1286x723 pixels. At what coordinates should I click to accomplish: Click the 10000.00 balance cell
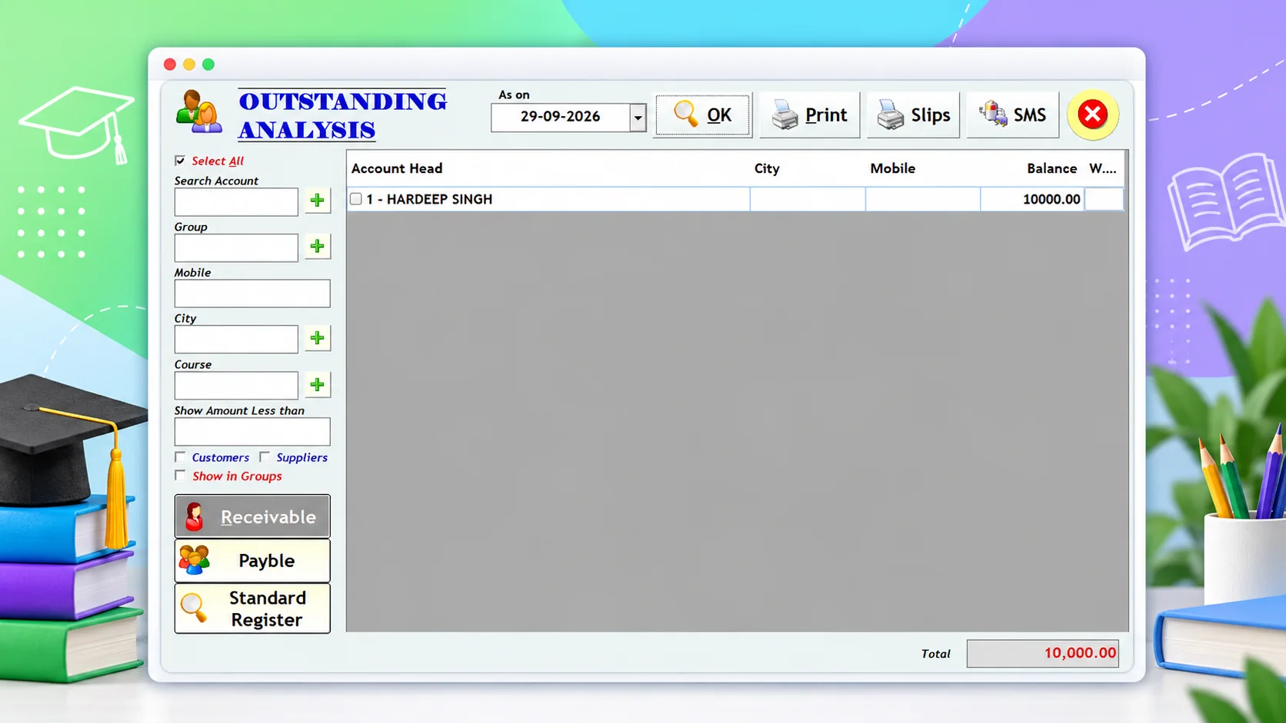(x=1032, y=199)
